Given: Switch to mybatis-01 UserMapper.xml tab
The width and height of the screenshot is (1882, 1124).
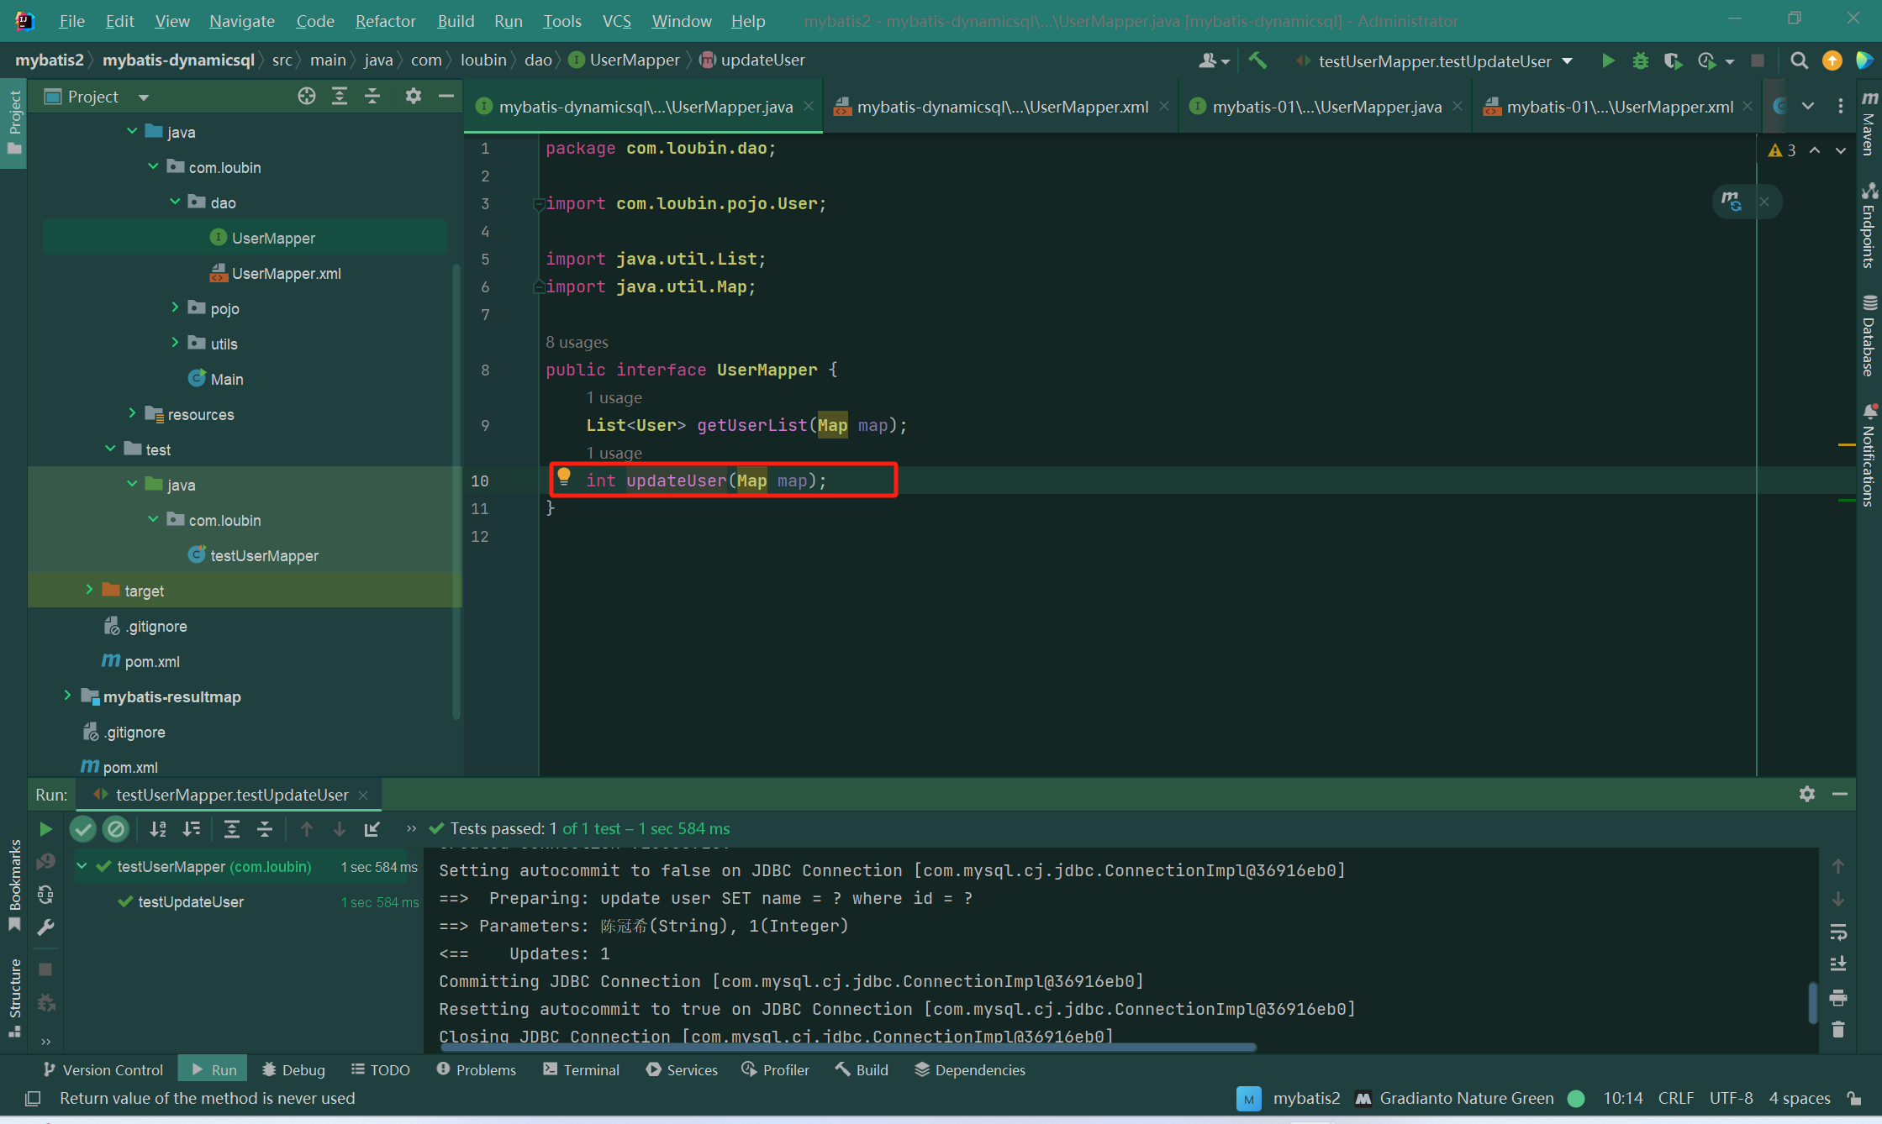Looking at the screenshot, I should [x=1619, y=107].
